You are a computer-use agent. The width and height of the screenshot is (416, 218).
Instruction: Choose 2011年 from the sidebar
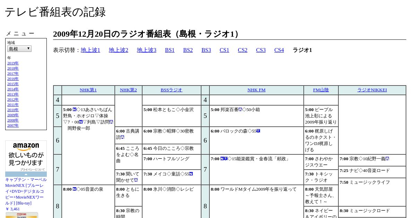[13, 105]
